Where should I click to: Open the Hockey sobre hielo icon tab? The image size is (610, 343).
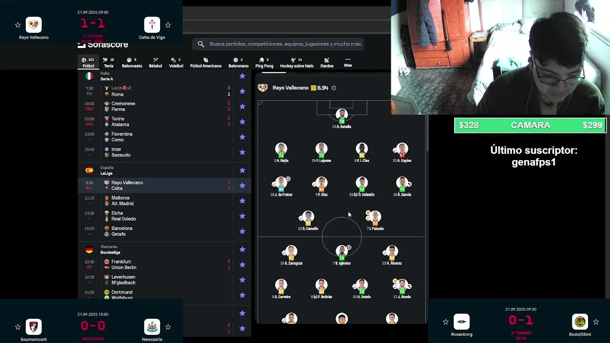pyautogui.click(x=296, y=63)
